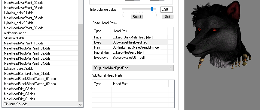Screen dimensions: 260x110
Task: Select Lykaios_paint04.dds entry
Action: coord(41,13)
